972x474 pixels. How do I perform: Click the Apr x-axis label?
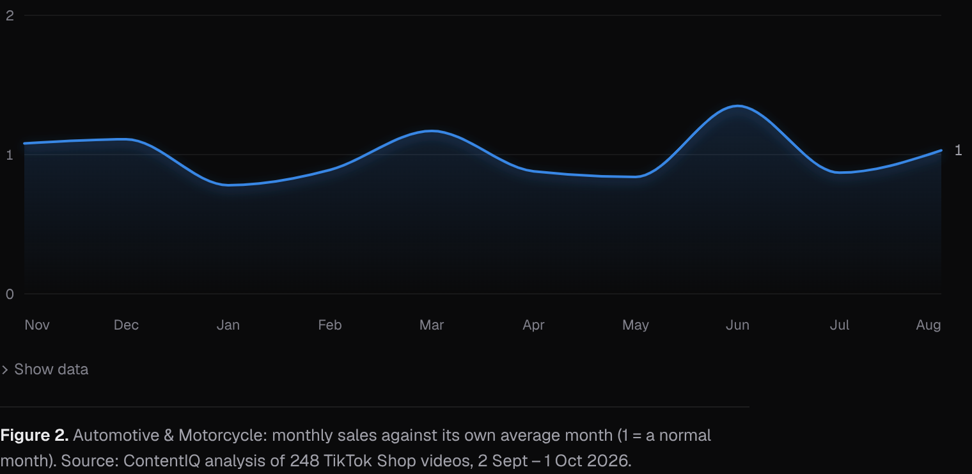[x=533, y=325]
